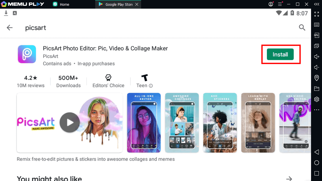322x181 pixels.
Task: Open the Use Video Editor screenshot
Action: (x=295, y=123)
